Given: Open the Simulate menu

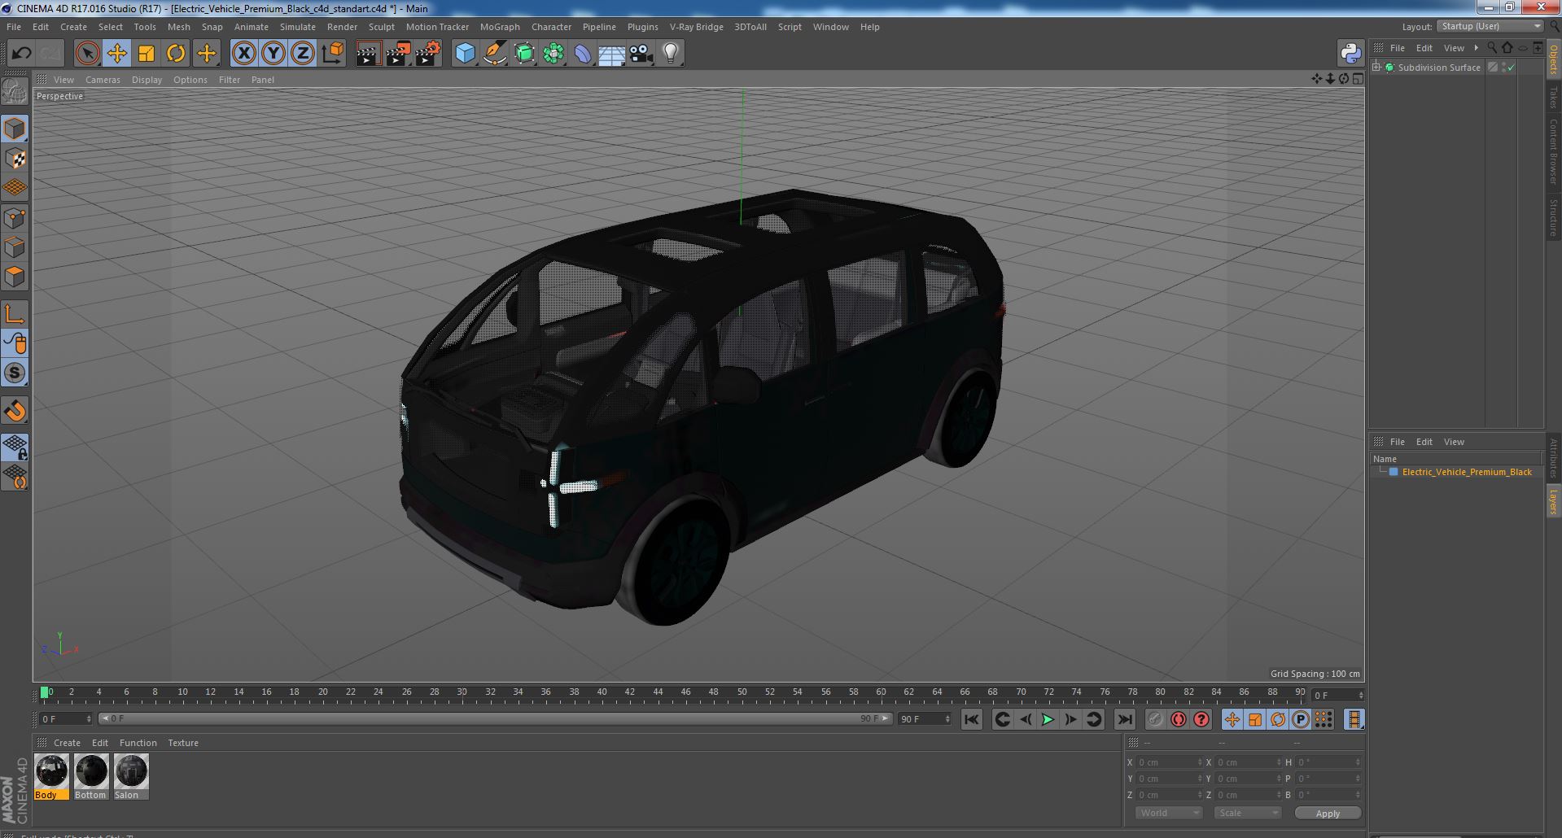Looking at the screenshot, I should click(x=298, y=27).
